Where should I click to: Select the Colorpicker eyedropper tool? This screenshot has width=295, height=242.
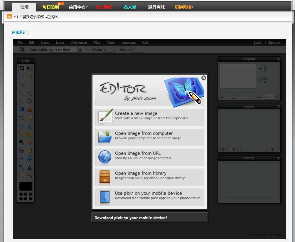point(22,167)
